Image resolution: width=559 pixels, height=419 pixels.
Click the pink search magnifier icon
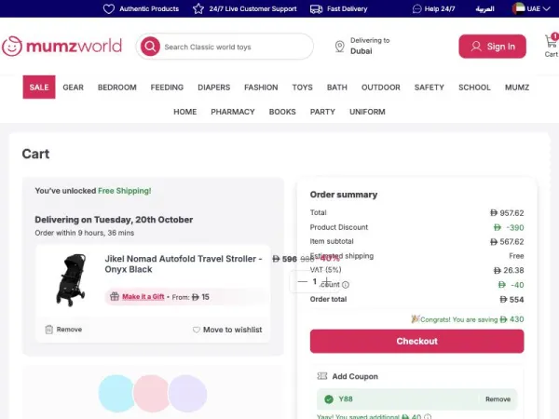pyautogui.click(x=150, y=47)
